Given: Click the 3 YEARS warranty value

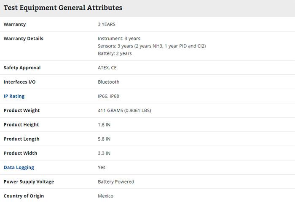Looking at the screenshot, I should click(x=107, y=24).
